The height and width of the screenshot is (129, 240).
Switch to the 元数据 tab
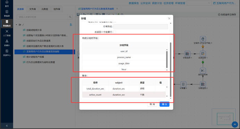(x=44, y=9)
